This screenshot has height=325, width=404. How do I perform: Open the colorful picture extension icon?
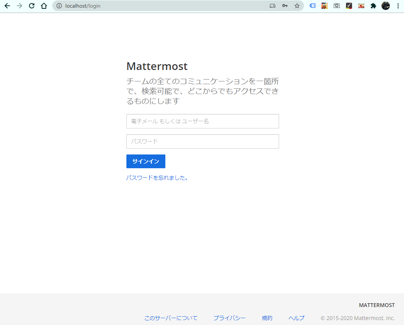coord(325,6)
